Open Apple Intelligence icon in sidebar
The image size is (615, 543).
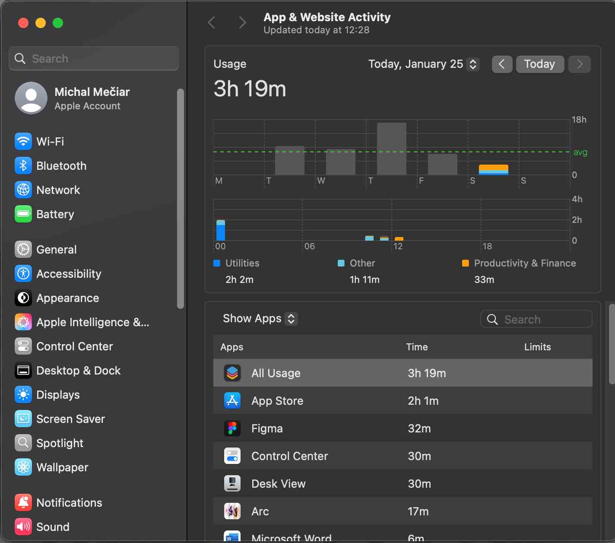[23, 322]
